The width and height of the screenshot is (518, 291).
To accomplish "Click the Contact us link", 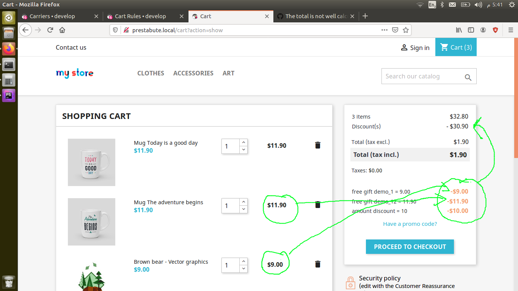I will pos(71,47).
